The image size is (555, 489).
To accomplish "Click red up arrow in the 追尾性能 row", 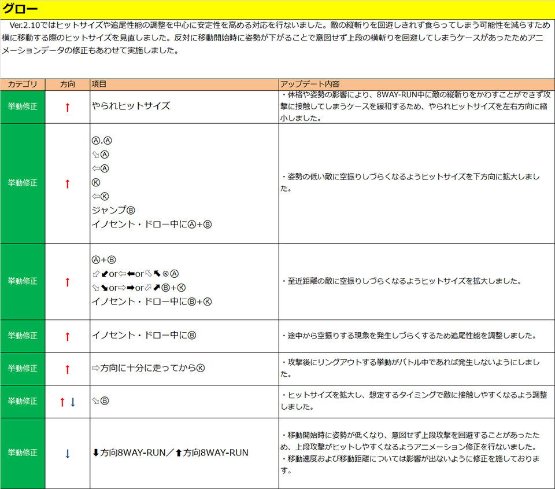I will point(67,336).
